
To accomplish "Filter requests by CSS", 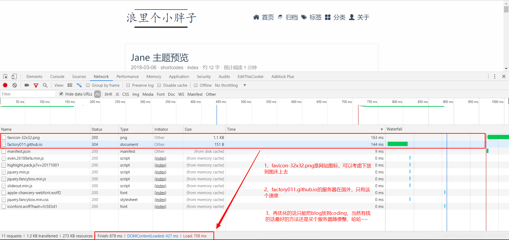I will tap(126, 94).
